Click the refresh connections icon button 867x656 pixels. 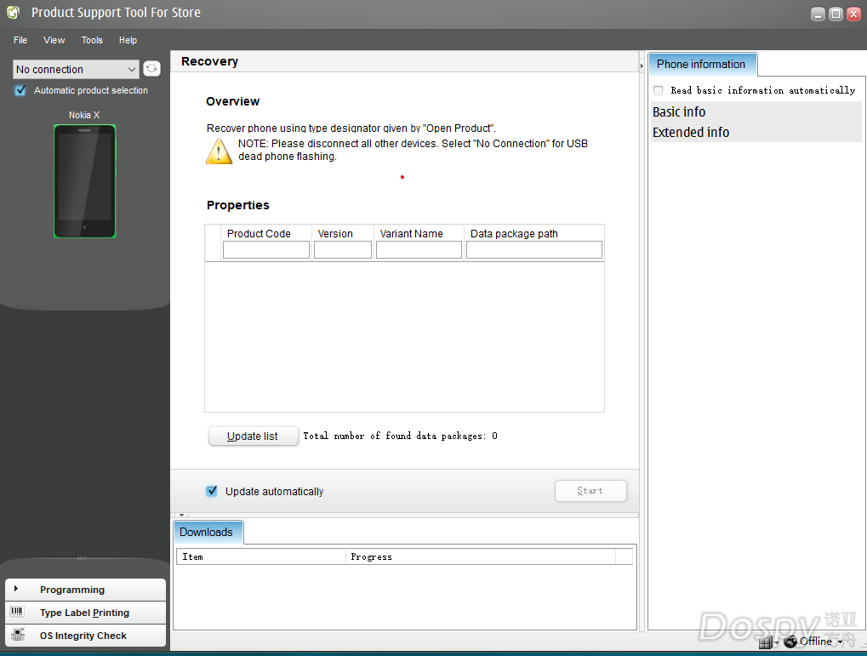click(x=151, y=69)
